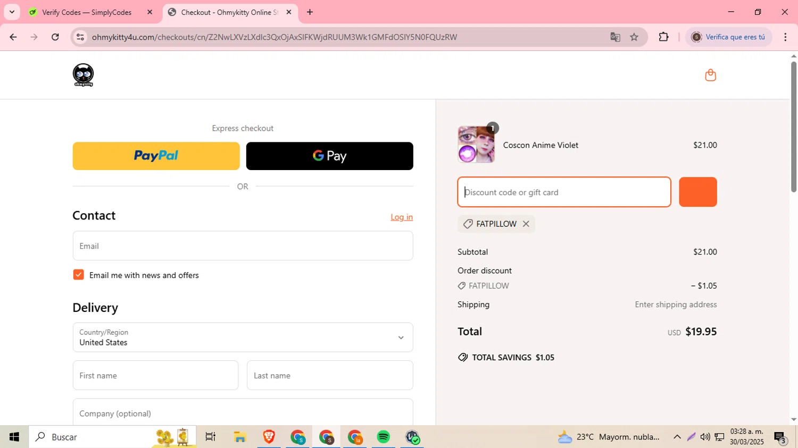Click the TOTAL SAVINGS $1.05 text
Viewport: 798px width, 448px height.
tap(513, 358)
